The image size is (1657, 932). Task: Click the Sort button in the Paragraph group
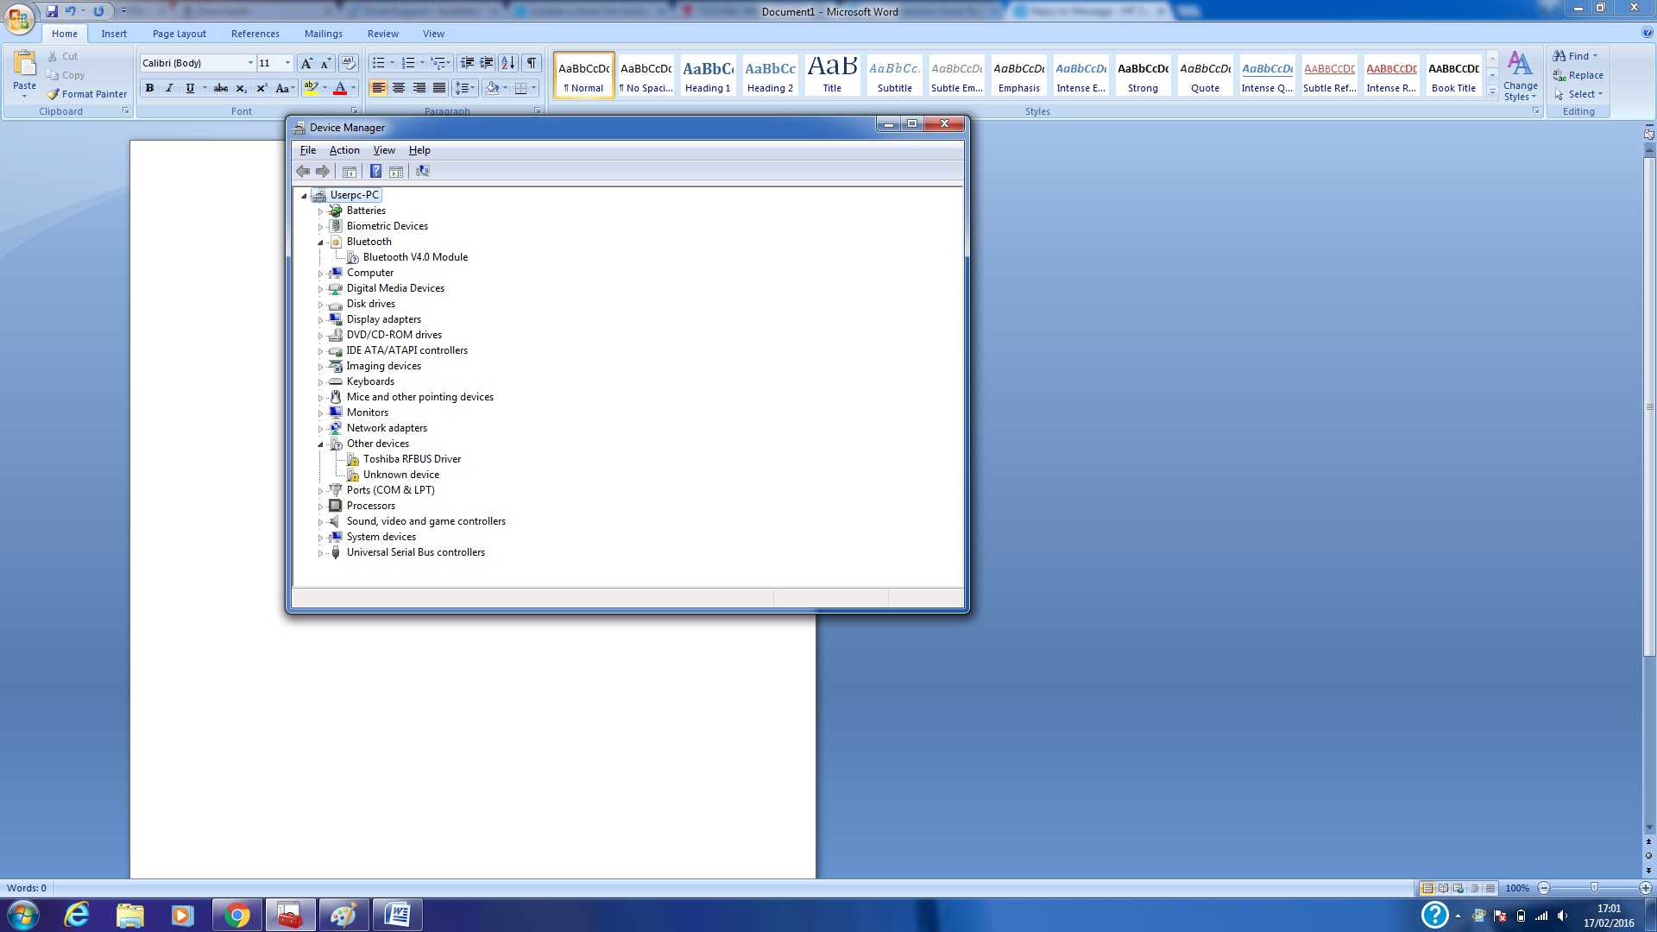point(508,63)
